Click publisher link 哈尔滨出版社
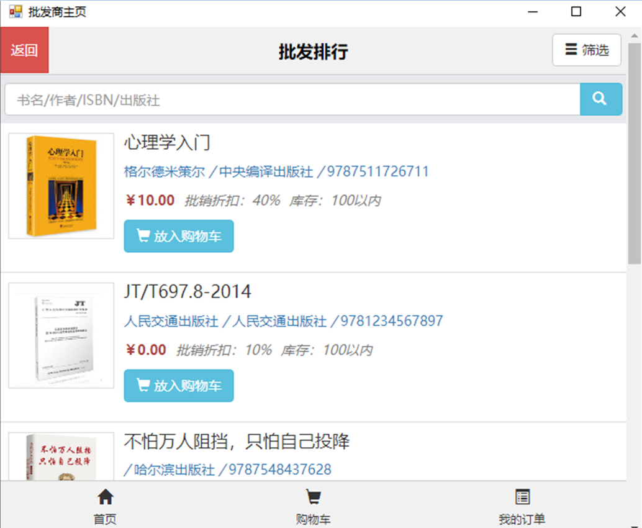Image resolution: width=642 pixels, height=528 pixels. coord(174,470)
